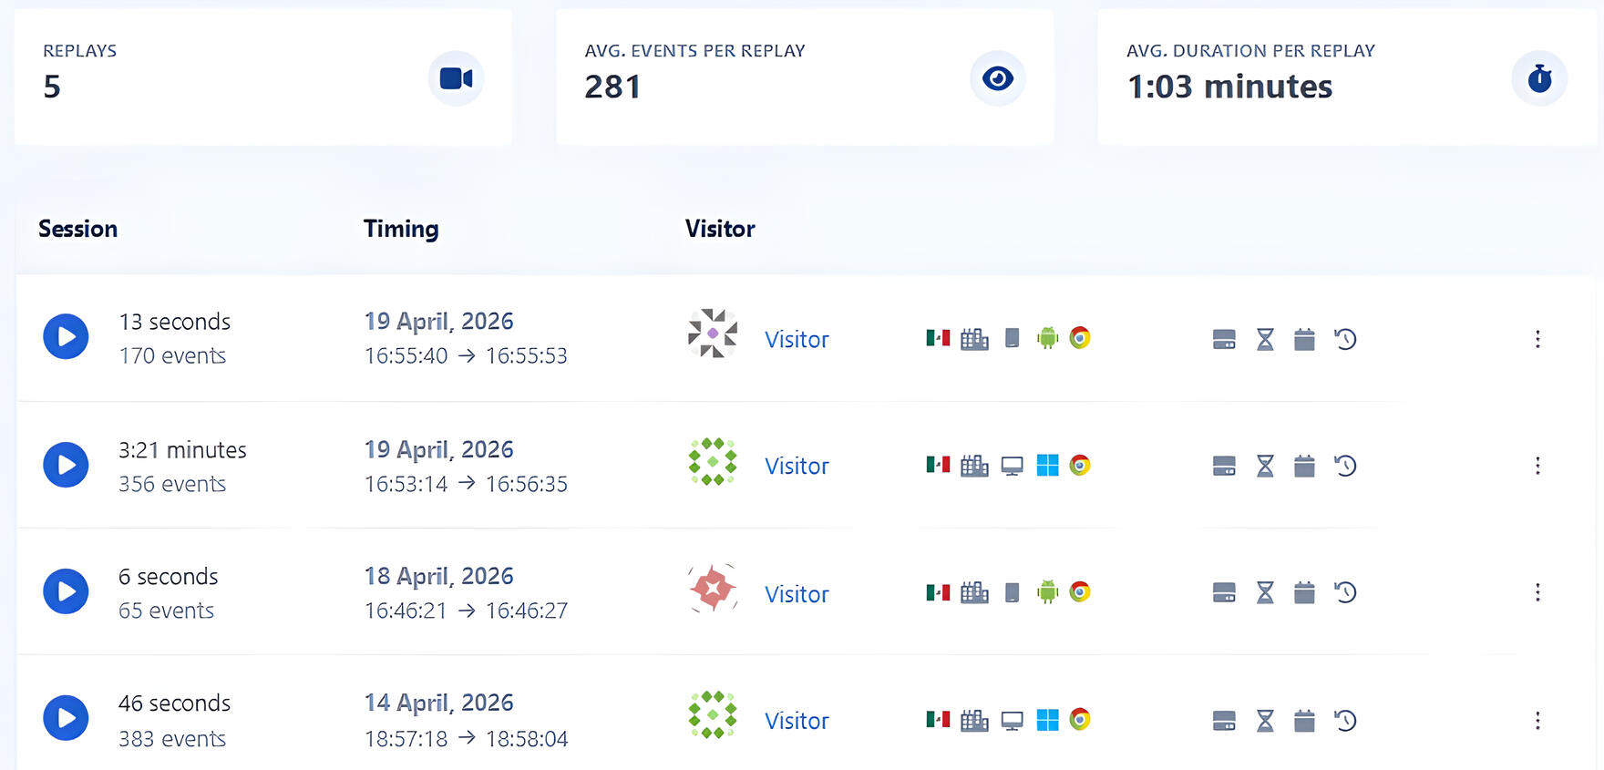This screenshot has height=770, width=1604.
Task: Play the 46 seconds session replay
Action: pos(66,718)
